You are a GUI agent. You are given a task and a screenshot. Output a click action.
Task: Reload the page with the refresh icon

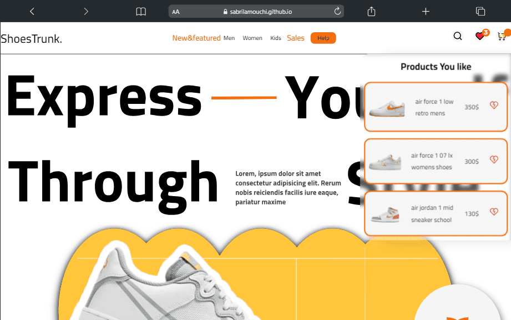tap(337, 12)
